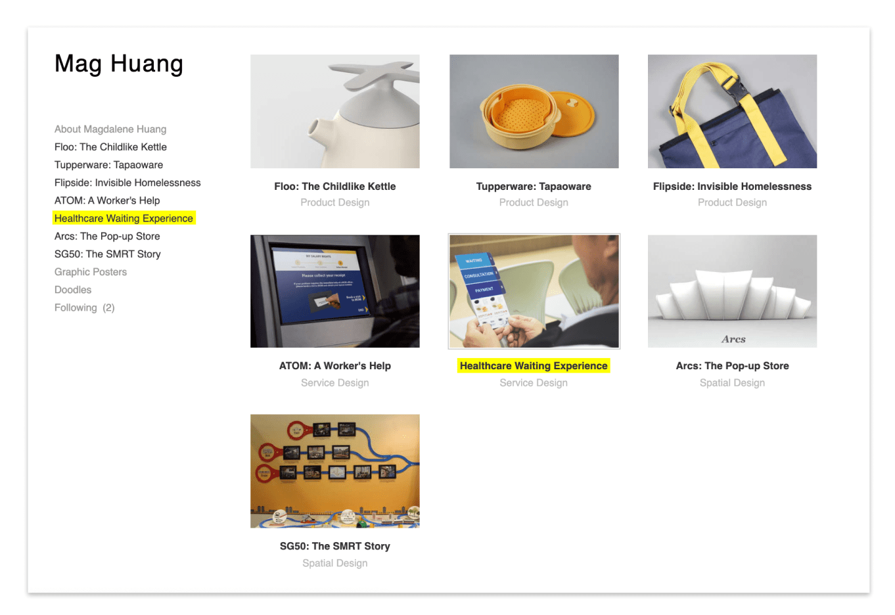Open the Floo kettle project thumbnail

tap(334, 111)
